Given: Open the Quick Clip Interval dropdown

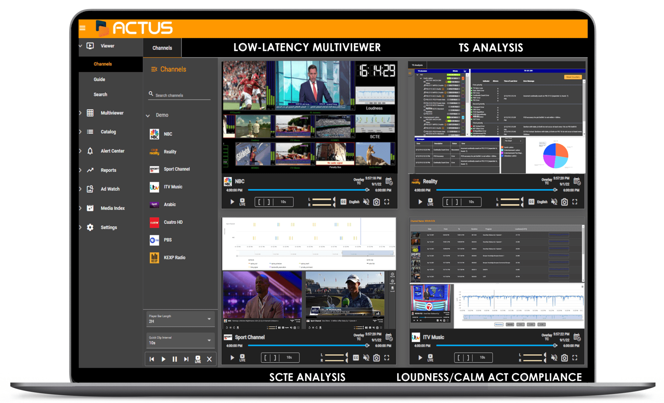Looking at the screenshot, I should tap(180, 341).
